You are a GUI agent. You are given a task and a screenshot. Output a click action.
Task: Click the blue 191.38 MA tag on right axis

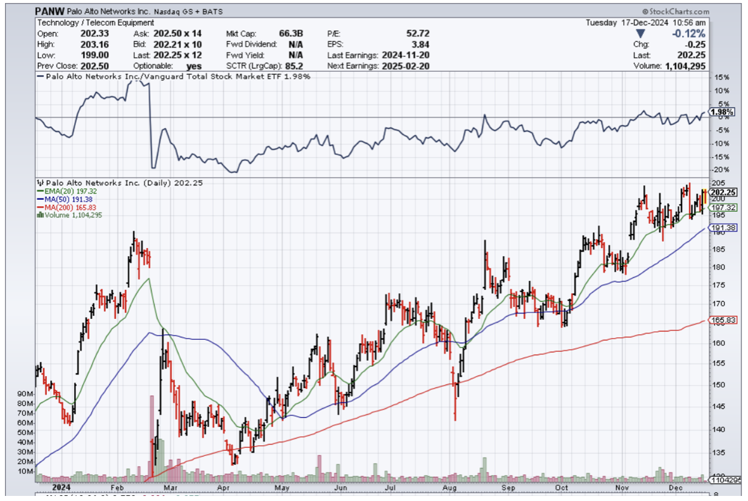tap(721, 228)
